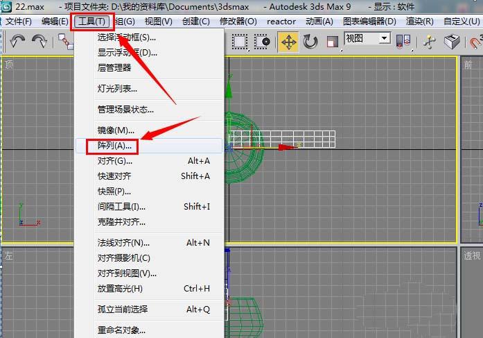483x338 pixels.
Task: Activate the Select and Rotate tool
Action: 310,41
